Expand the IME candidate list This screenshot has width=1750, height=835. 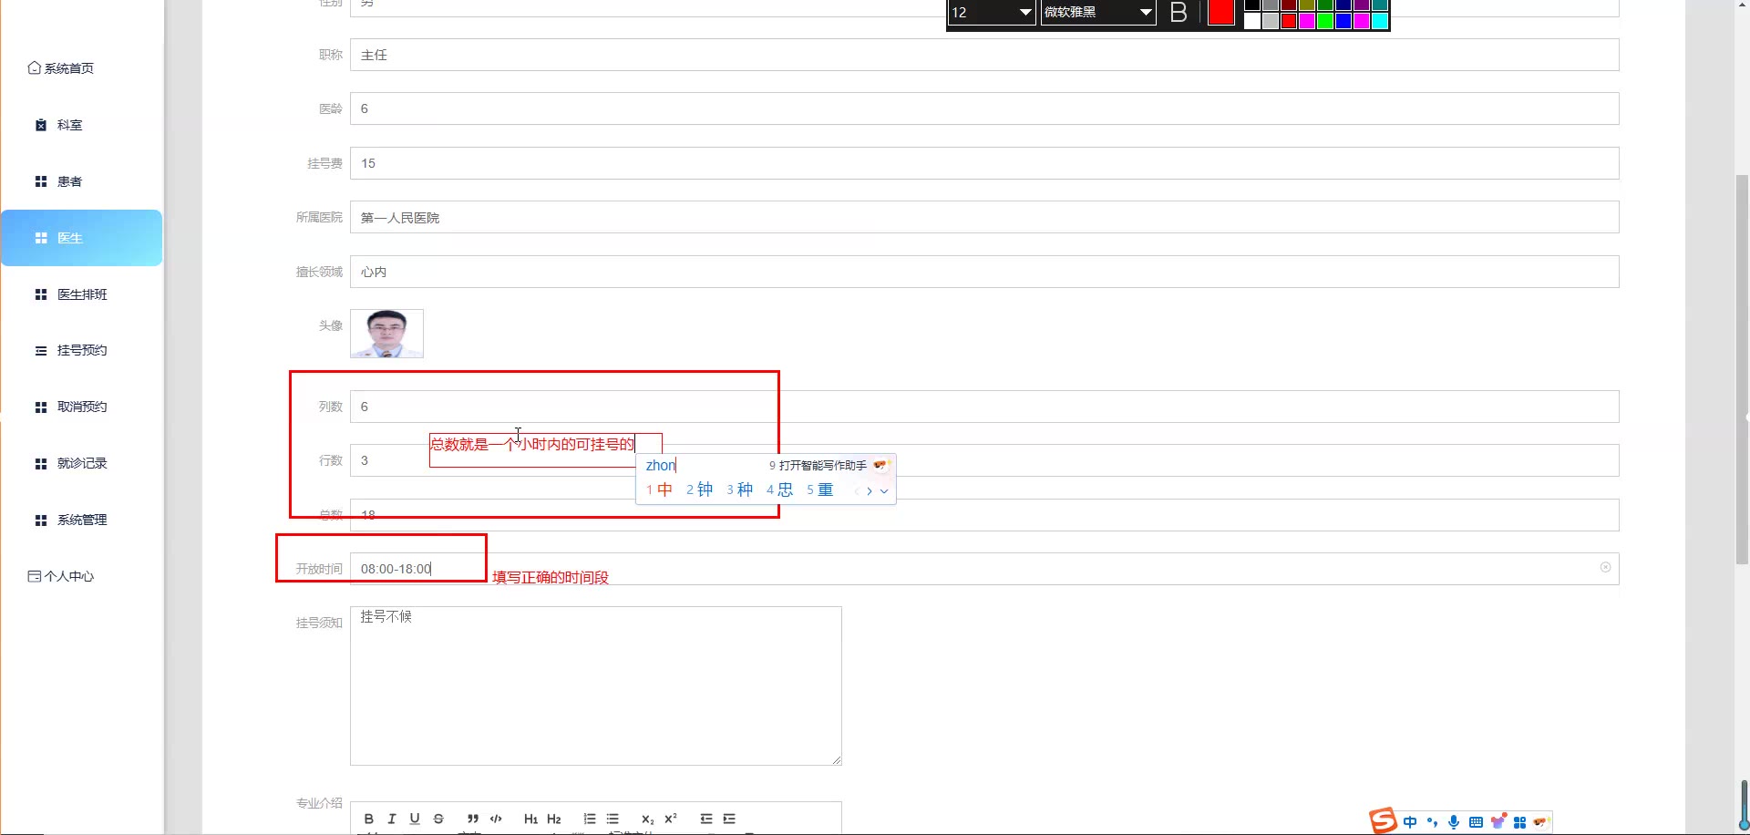tap(884, 491)
